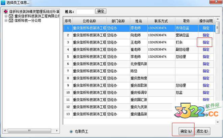Click the 副总经理 position cell
This screenshot has width=223, height=138.
click(187, 49)
